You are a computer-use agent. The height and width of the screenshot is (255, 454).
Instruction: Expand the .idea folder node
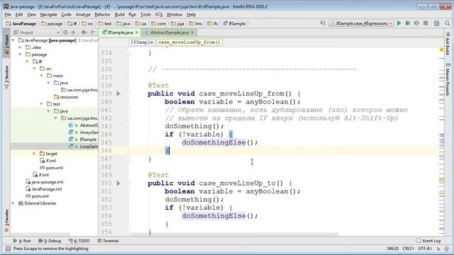21,47
